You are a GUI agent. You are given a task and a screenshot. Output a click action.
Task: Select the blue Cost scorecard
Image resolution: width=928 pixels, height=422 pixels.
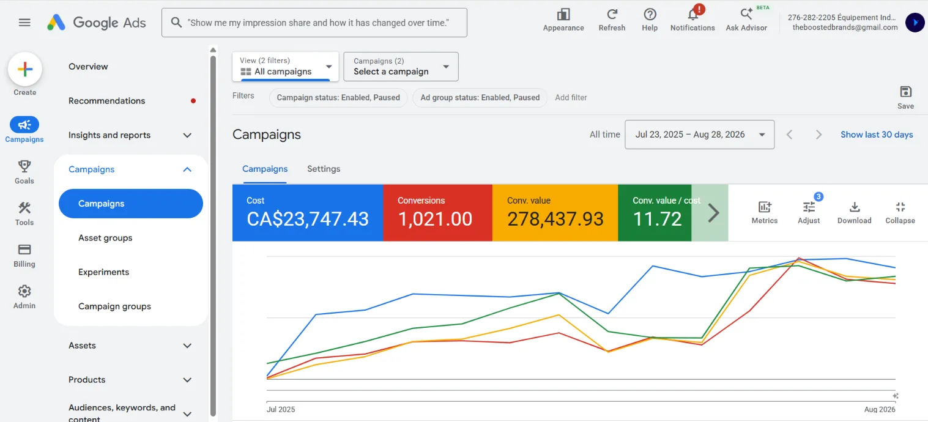(x=308, y=213)
